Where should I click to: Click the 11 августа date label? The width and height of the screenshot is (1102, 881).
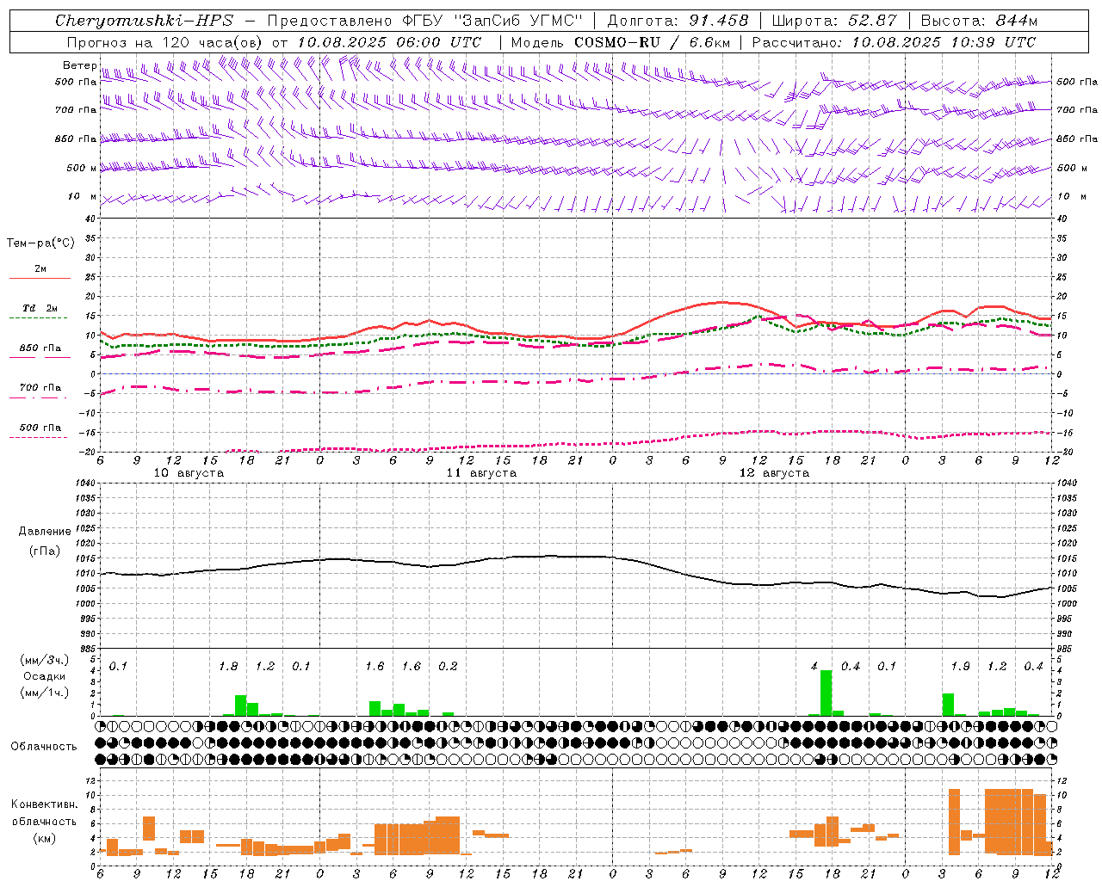481,473
